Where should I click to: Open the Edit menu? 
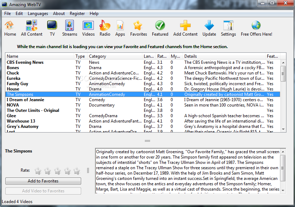(19, 14)
